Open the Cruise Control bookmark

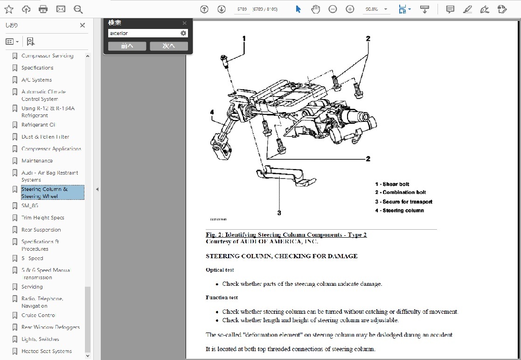pos(38,315)
